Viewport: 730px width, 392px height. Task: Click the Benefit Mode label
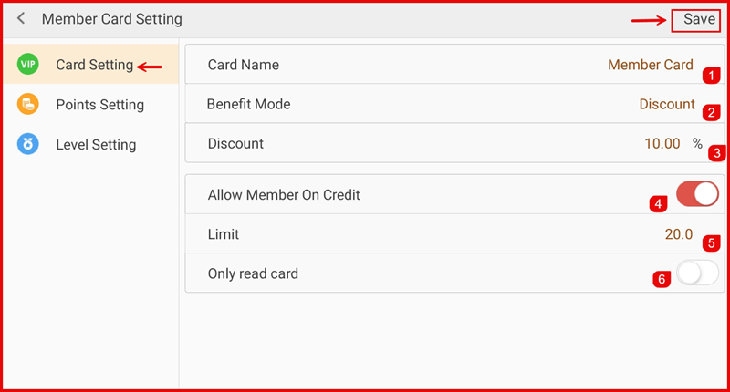pyautogui.click(x=248, y=104)
